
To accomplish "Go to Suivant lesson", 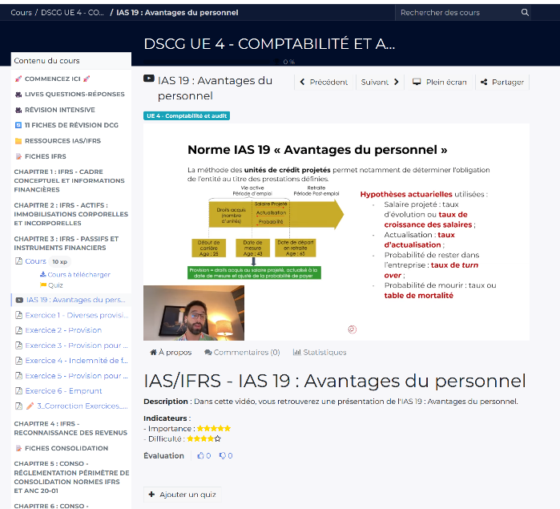I will [381, 82].
